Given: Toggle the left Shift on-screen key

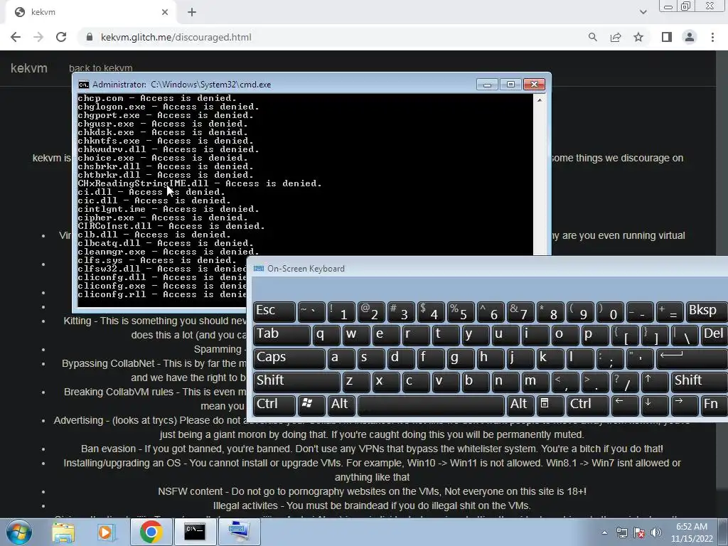Looking at the screenshot, I should [296, 382].
